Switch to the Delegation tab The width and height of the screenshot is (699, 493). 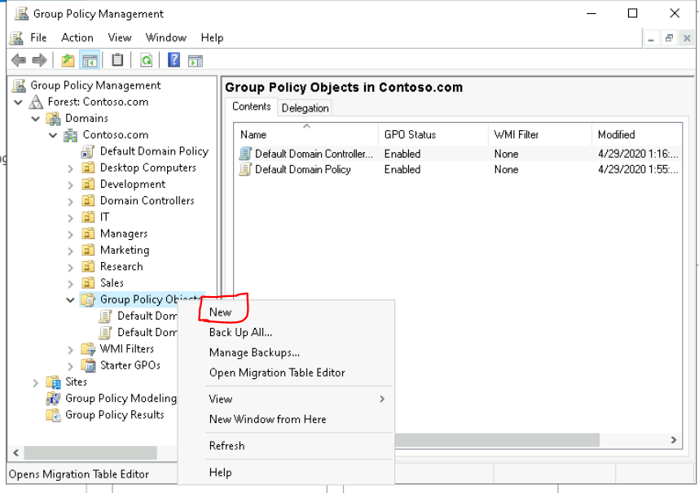coord(305,108)
